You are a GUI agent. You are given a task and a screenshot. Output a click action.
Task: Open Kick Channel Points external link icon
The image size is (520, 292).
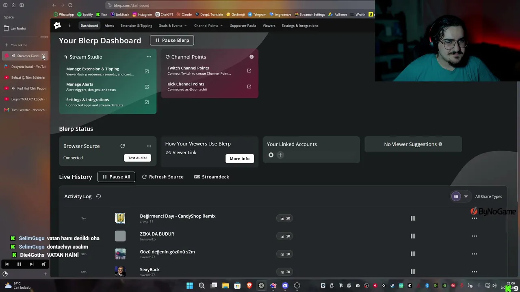(x=249, y=86)
